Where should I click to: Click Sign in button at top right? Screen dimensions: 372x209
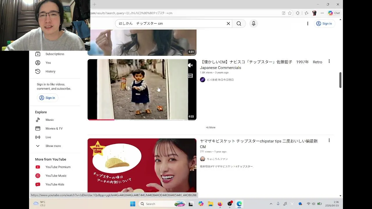coord(324,24)
